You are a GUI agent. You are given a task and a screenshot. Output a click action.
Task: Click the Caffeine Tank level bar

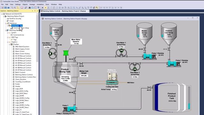[51, 31]
